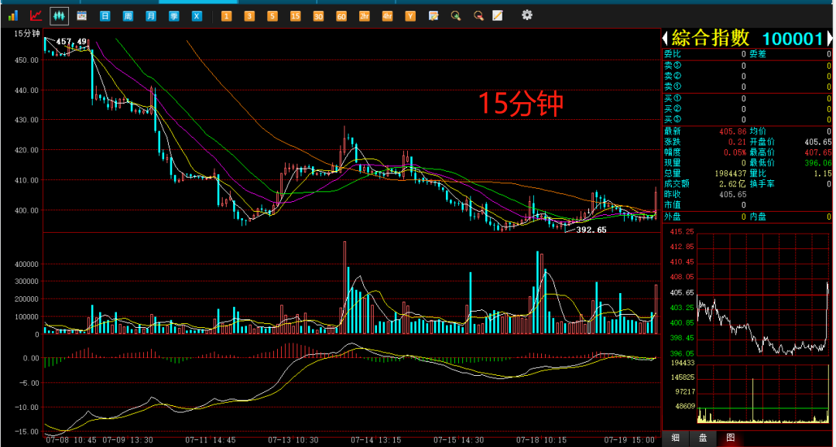Switch to weekly period (周)

128,16
